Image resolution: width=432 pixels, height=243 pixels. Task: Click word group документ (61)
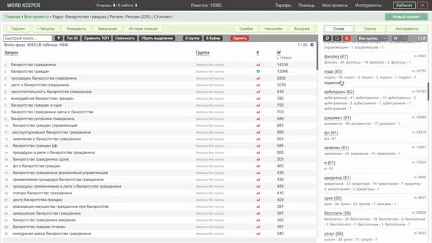pyautogui.click(x=337, y=117)
